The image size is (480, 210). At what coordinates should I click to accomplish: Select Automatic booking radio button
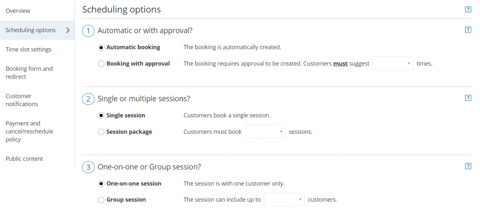click(101, 47)
